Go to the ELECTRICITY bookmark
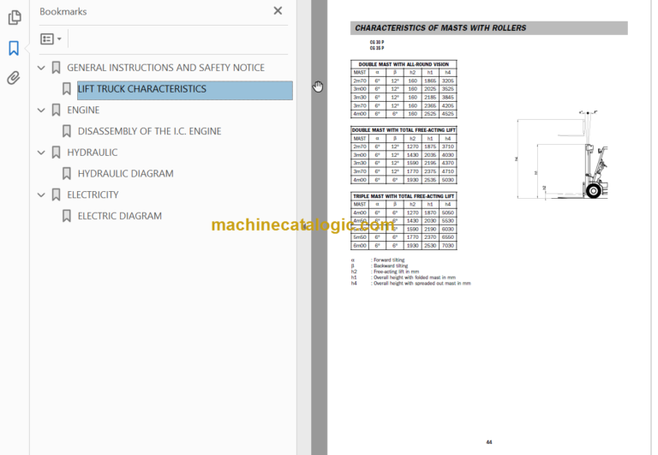 (x=93, y=195)
